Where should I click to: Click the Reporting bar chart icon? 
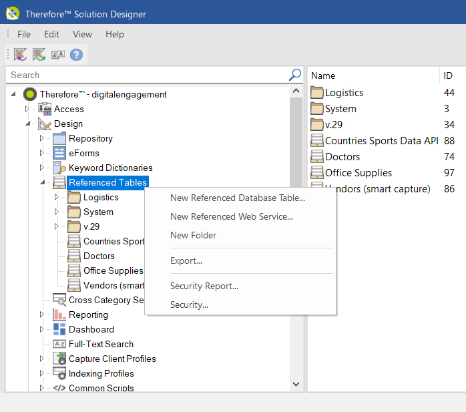click(x=59, y=315)
